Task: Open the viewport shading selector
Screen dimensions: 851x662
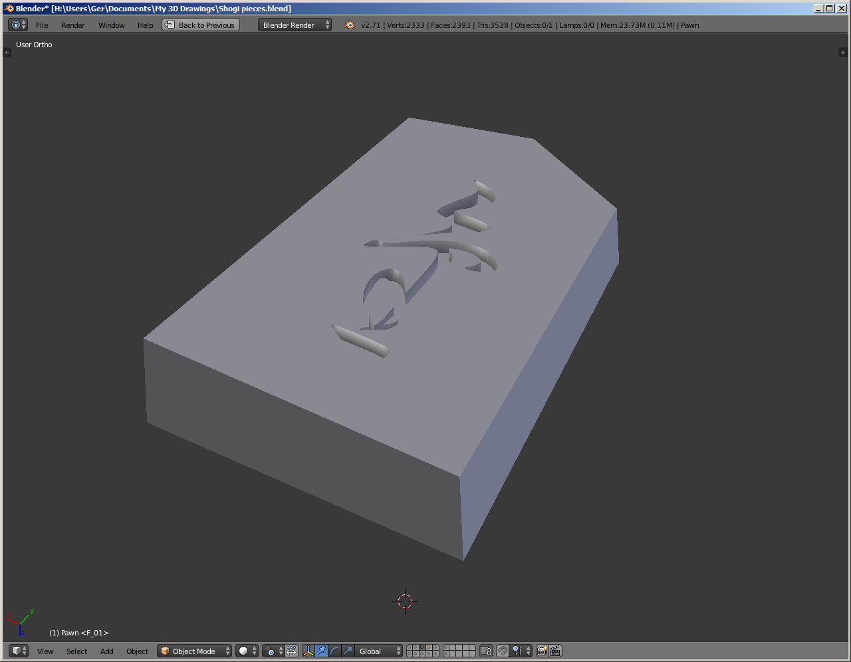Action: (247, 651)
